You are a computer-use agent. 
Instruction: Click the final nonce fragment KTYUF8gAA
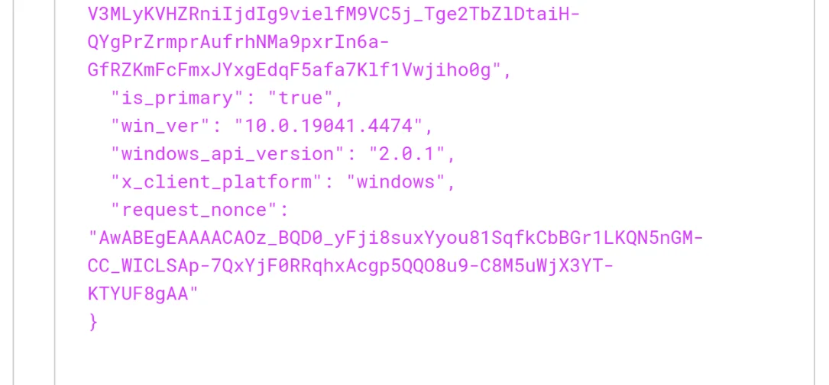point(138,294)
